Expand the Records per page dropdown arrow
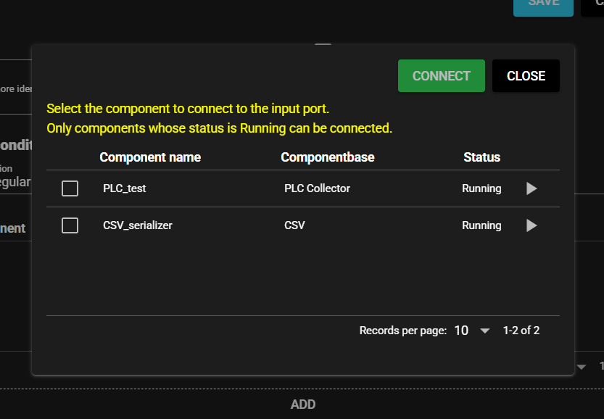The height and width of the screenshot is (419, 604). coord(485,331)
